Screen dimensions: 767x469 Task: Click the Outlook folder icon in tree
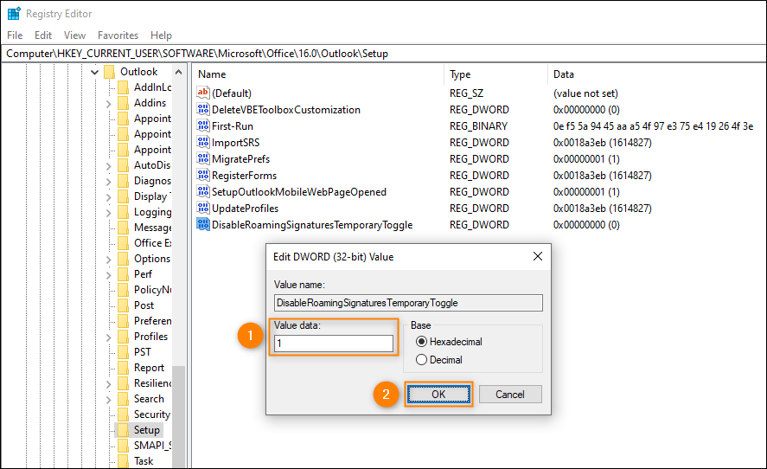[110, 72]
